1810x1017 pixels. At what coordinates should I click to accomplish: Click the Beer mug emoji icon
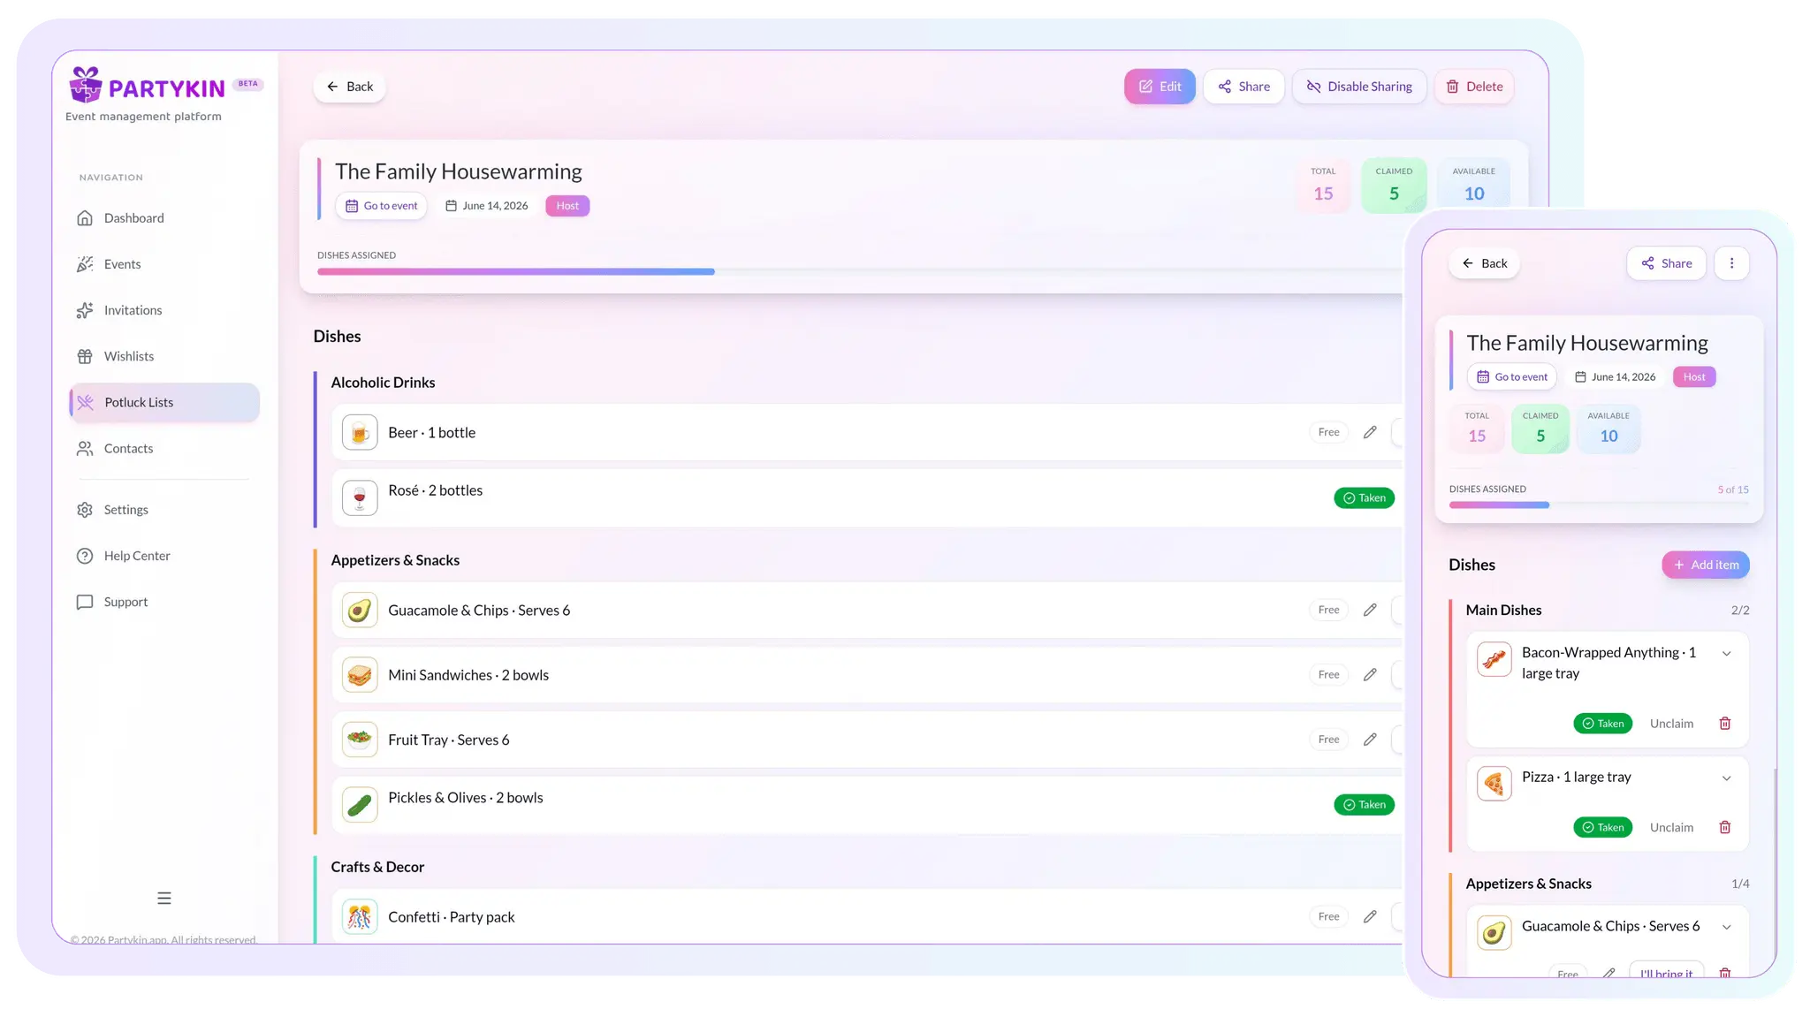coord(360,432)
